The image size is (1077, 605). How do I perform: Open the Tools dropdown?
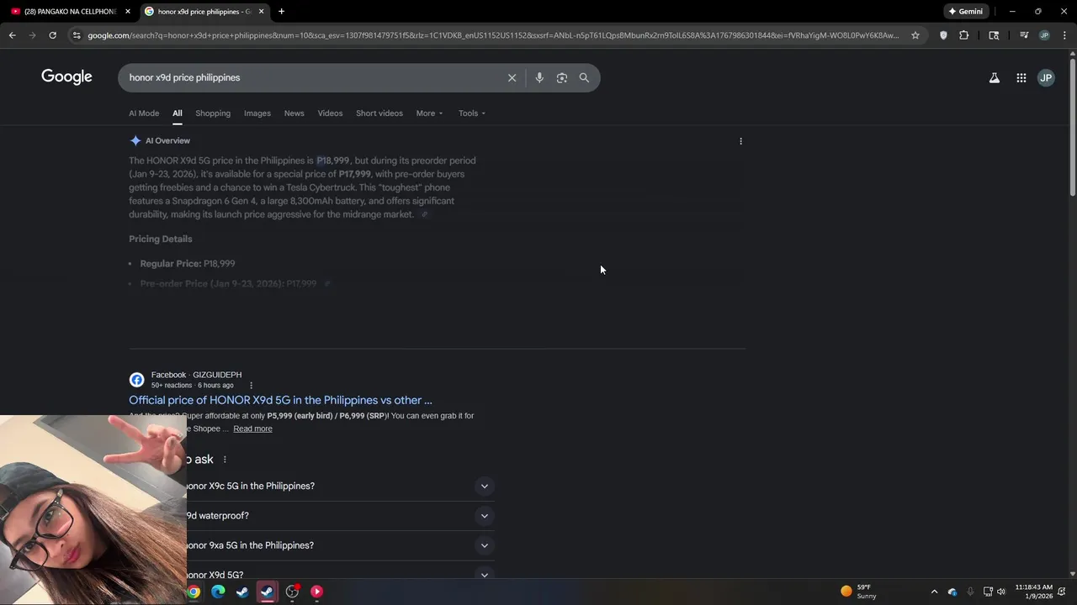pos(472,113)
